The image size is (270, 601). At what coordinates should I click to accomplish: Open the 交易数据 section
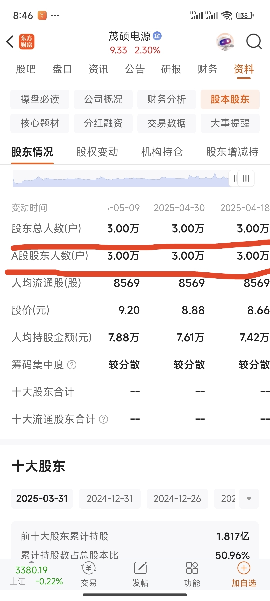167,123
